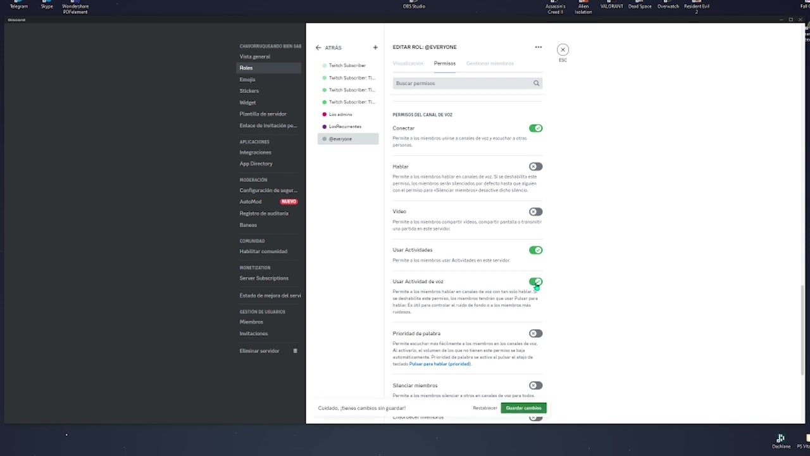Select the LosRecurrentes role
The width and height of the screenshot is (810, 456).
point(347,127)
